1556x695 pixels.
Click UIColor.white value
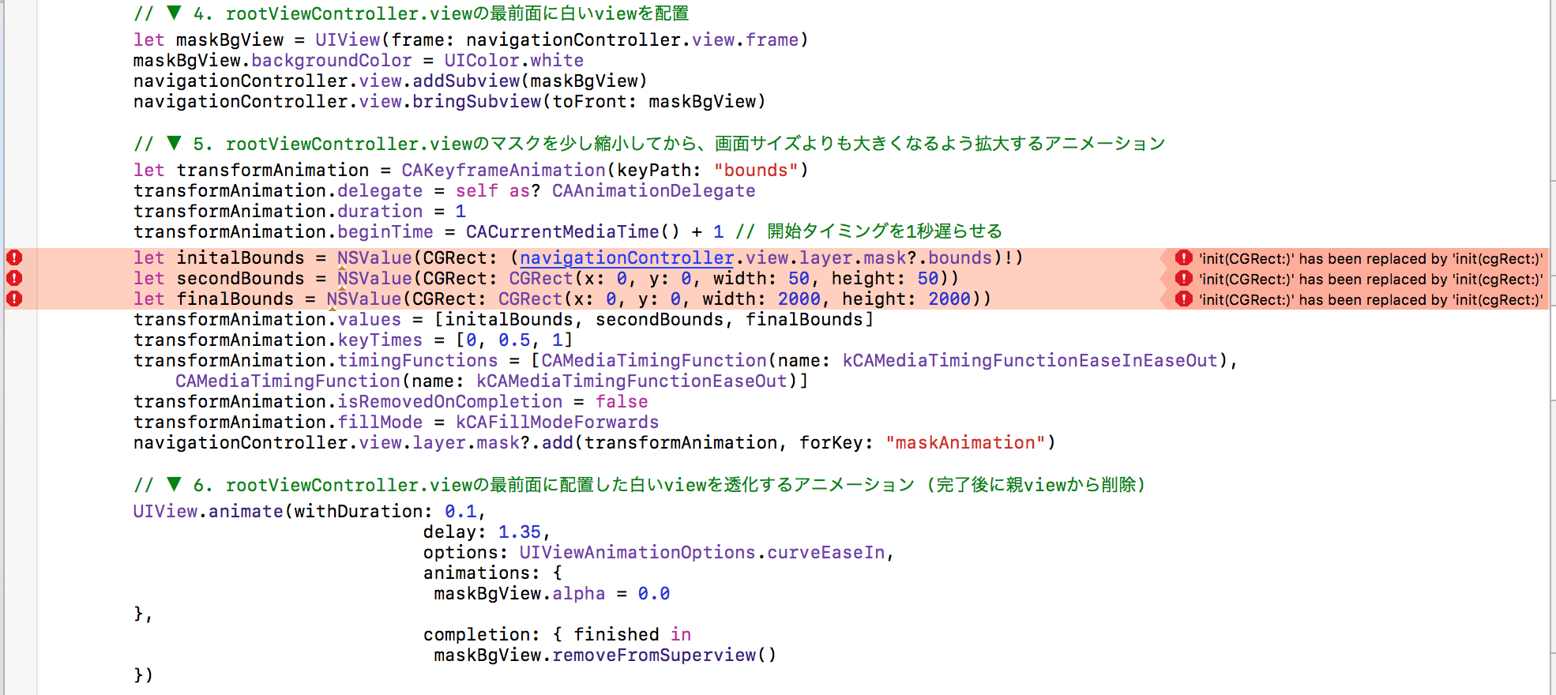(513, 61)
